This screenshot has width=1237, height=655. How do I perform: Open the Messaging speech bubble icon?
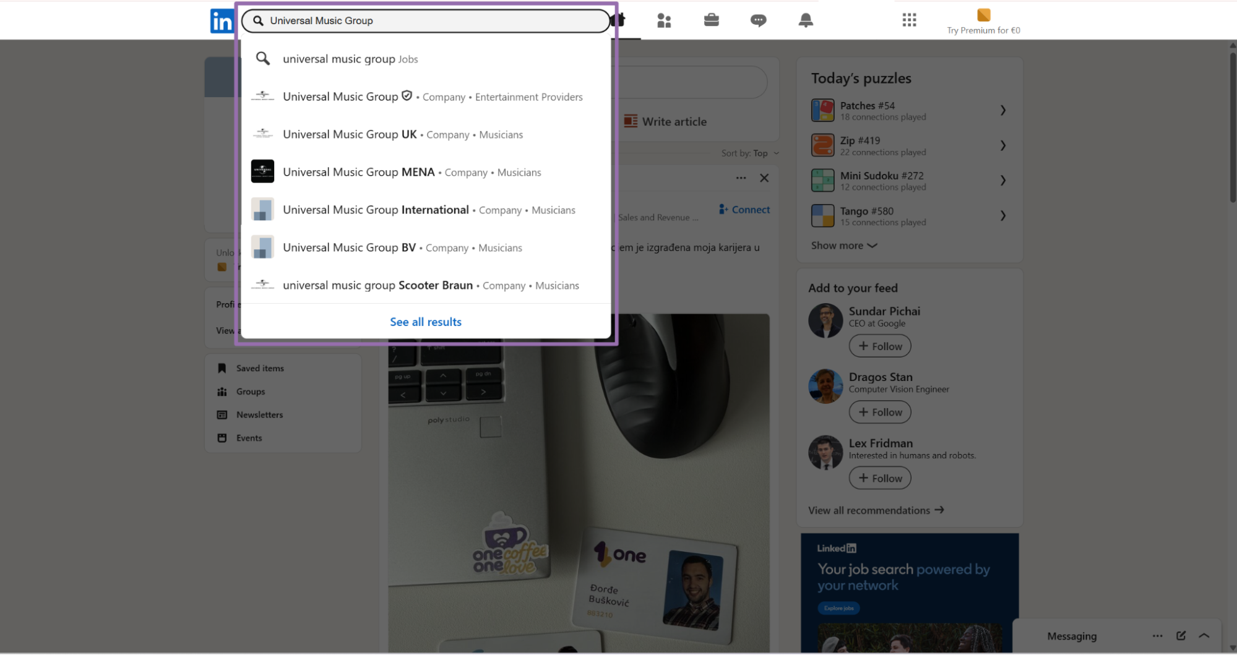coord(758,20)
